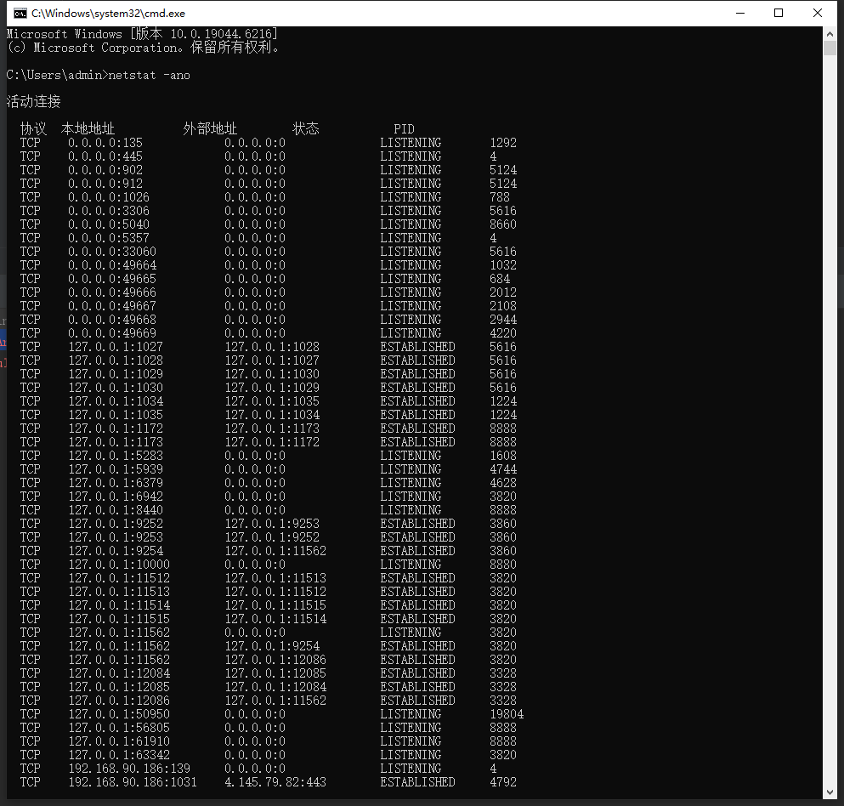Click local address '0.0.0.0:33060'
This screenshot has width=844, height=806.
point(112,252)
